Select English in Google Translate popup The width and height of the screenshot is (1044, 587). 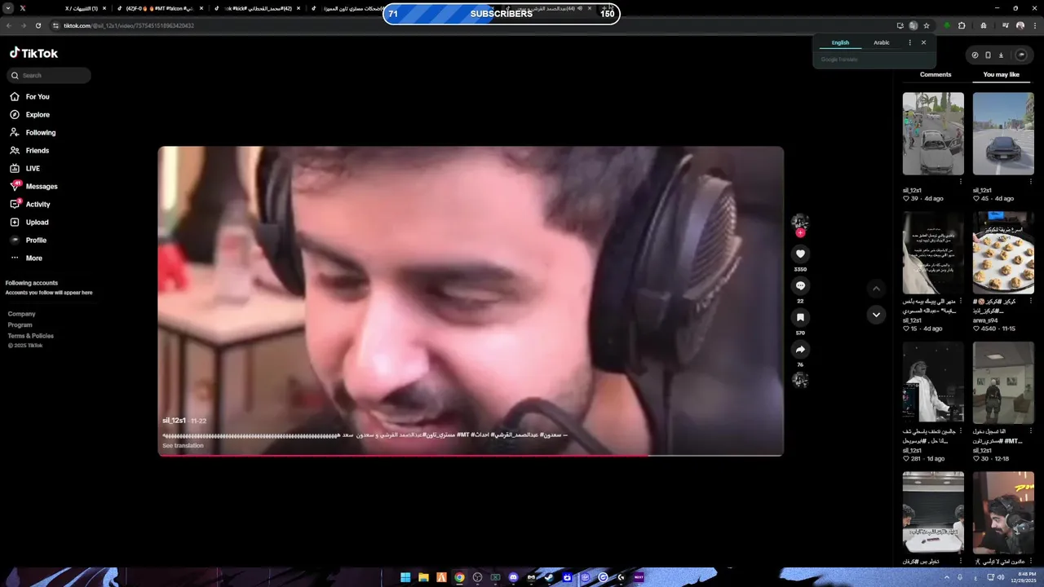coord(840,42)
